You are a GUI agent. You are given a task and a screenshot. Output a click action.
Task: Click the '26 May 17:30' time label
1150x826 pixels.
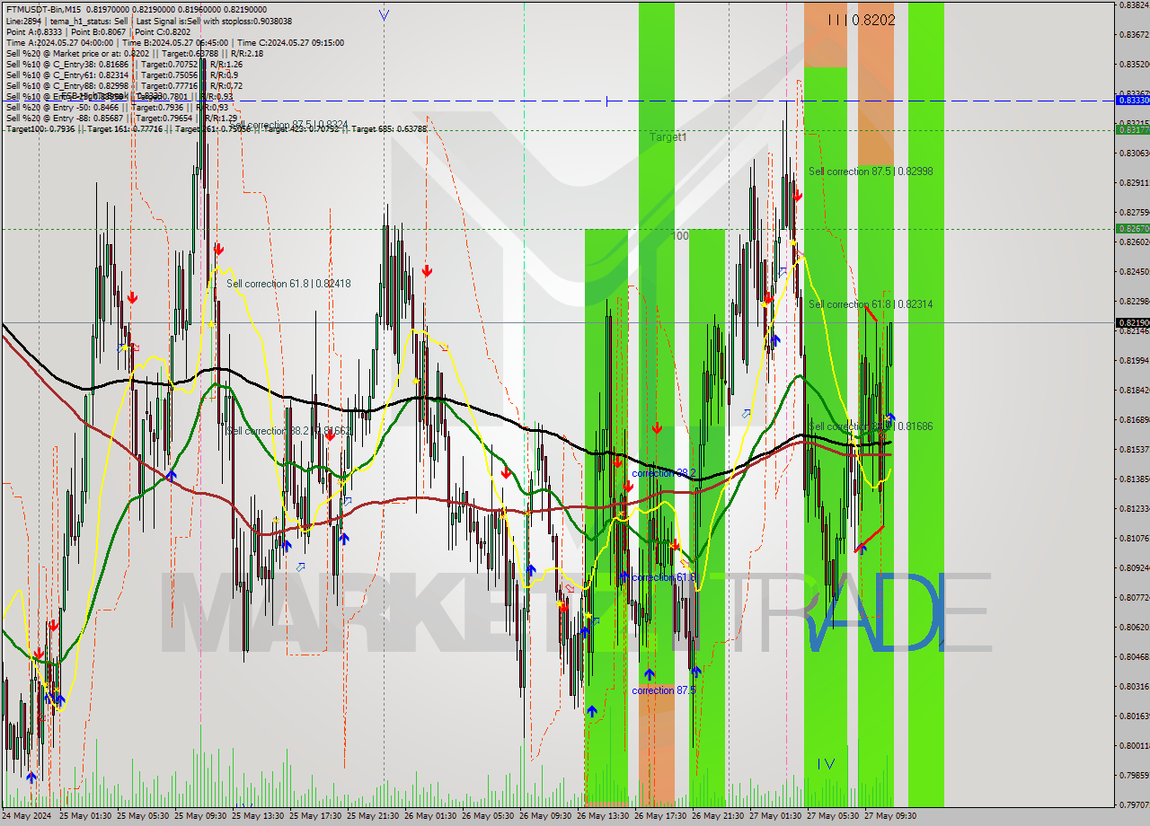click(x=660, y=816)
